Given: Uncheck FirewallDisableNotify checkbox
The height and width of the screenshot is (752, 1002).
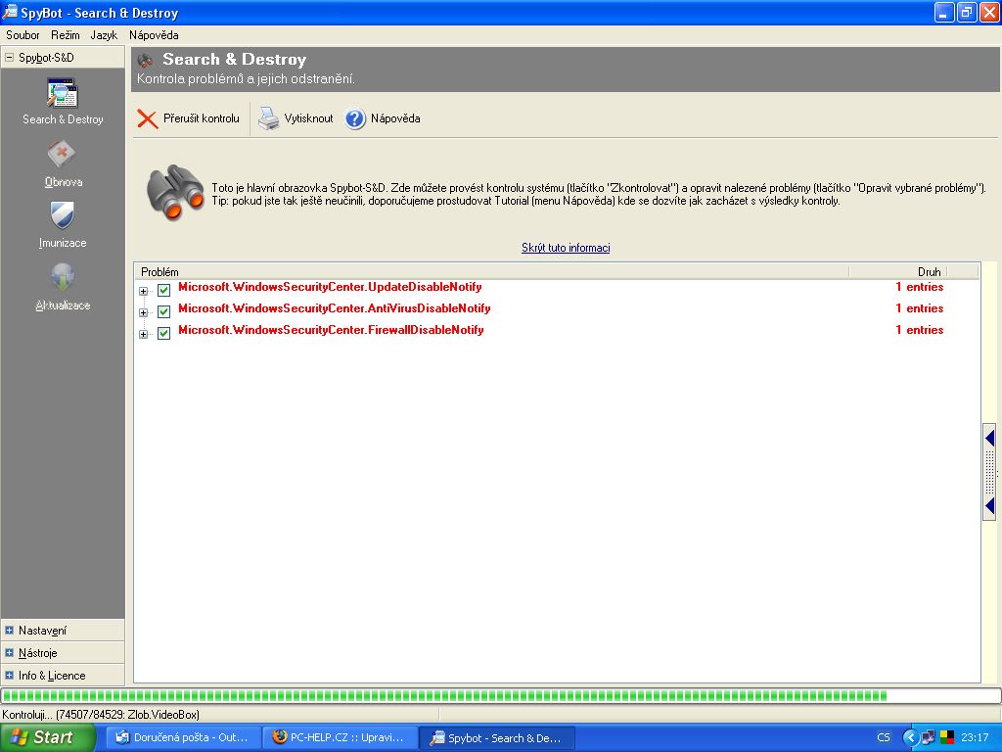Looking at the screenshot, I should tap(163, 333).
